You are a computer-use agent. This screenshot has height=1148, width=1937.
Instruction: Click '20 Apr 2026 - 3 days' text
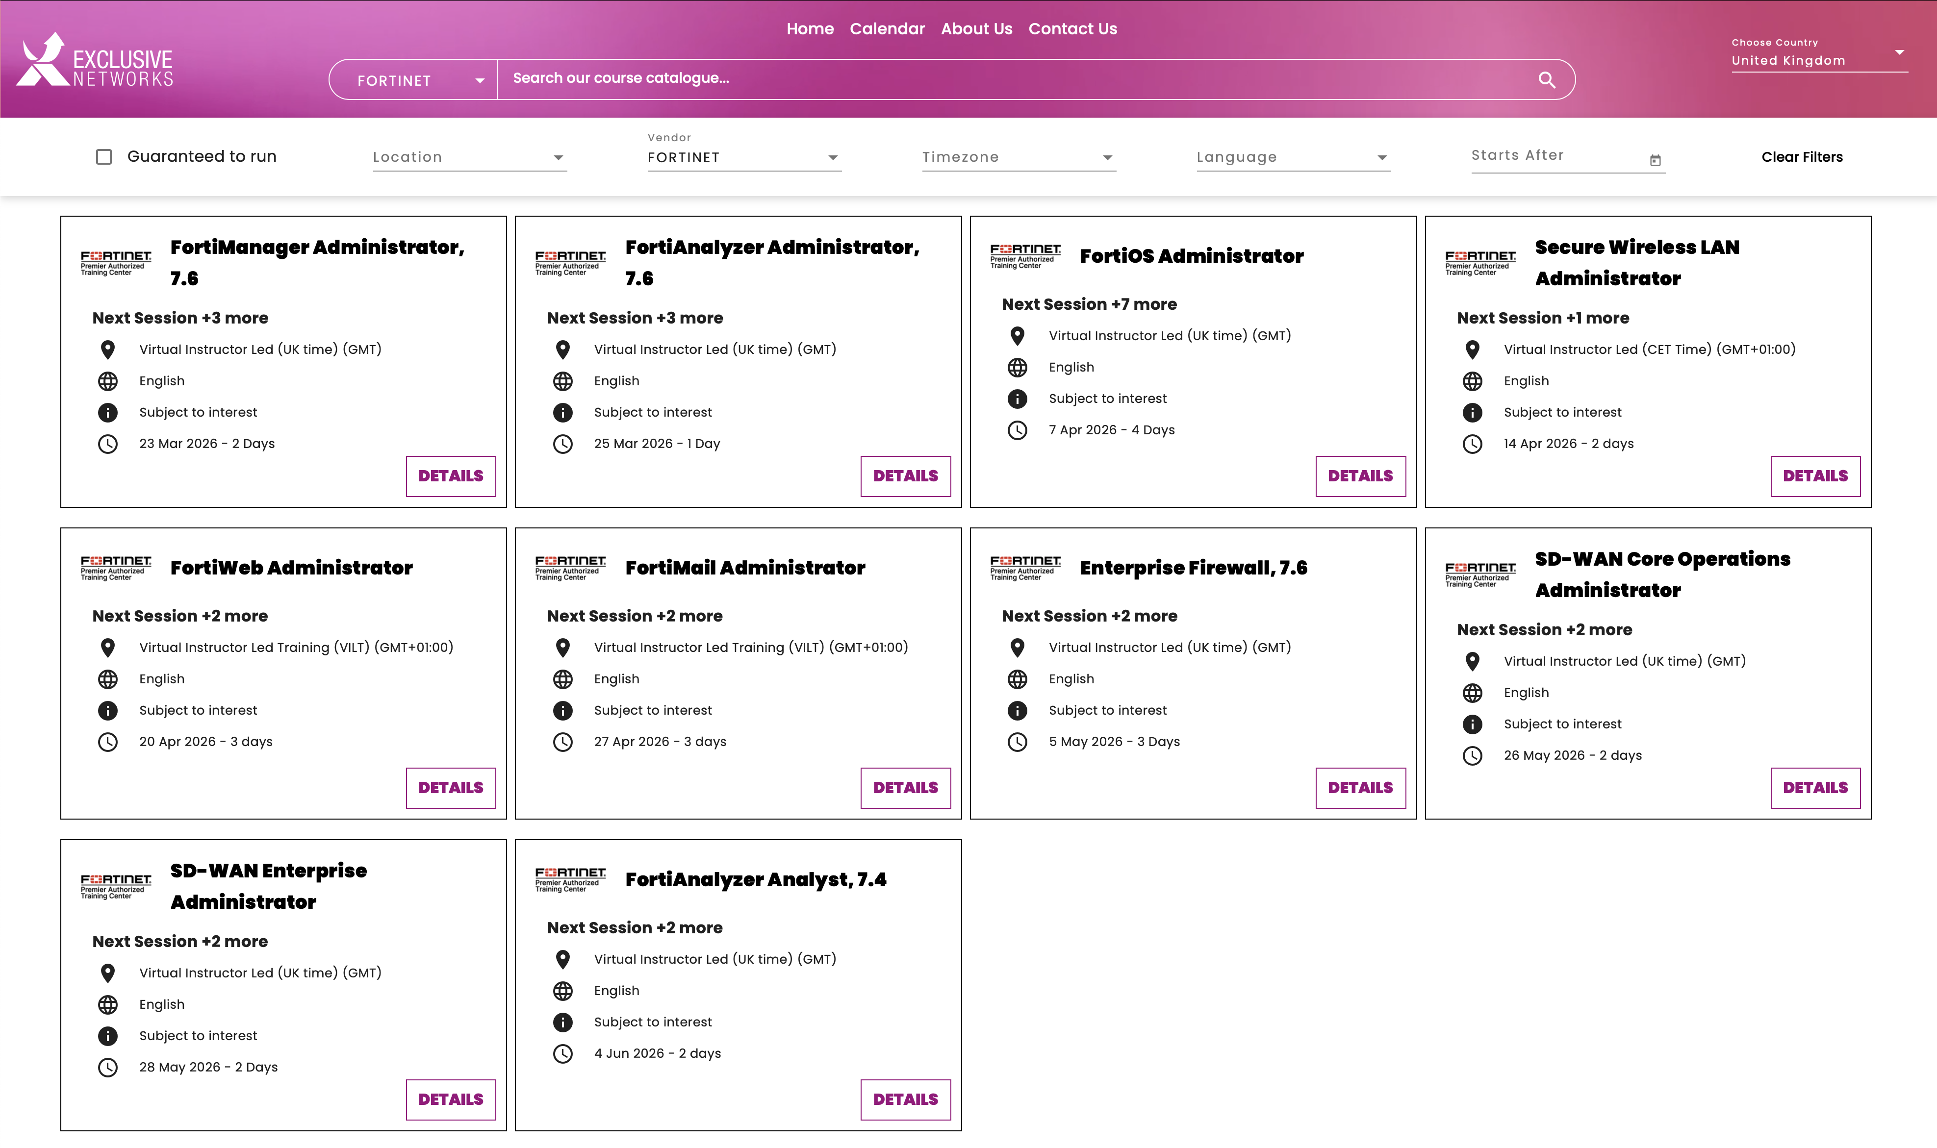point(206,742)
